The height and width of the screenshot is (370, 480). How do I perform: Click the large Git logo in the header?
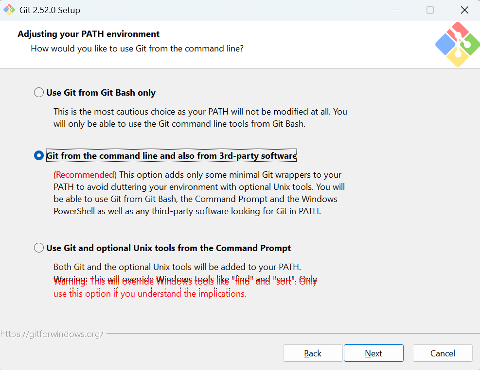pos(458,44)
